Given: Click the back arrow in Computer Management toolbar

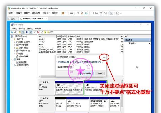Looking at the screenshot, I should coord(12,32).
